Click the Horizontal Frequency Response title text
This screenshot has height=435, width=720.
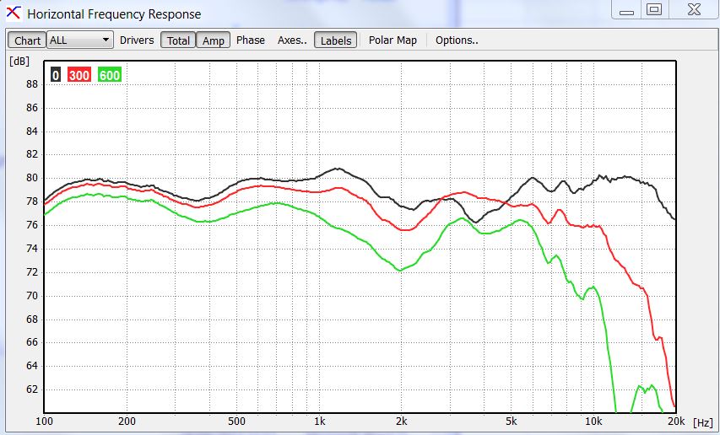(x=114, y=14)
